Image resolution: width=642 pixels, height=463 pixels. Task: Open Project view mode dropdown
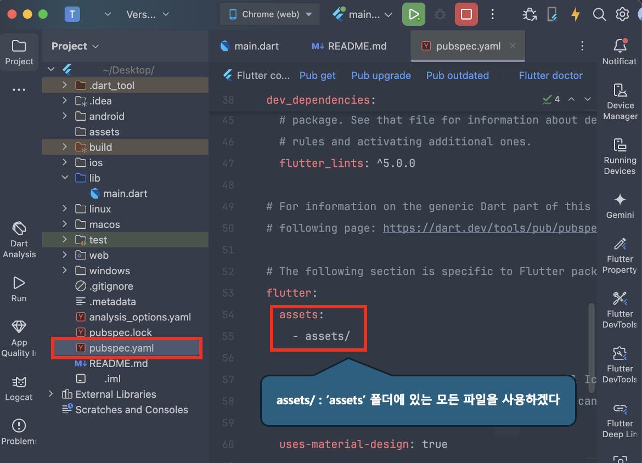click(x=75, y=46)
